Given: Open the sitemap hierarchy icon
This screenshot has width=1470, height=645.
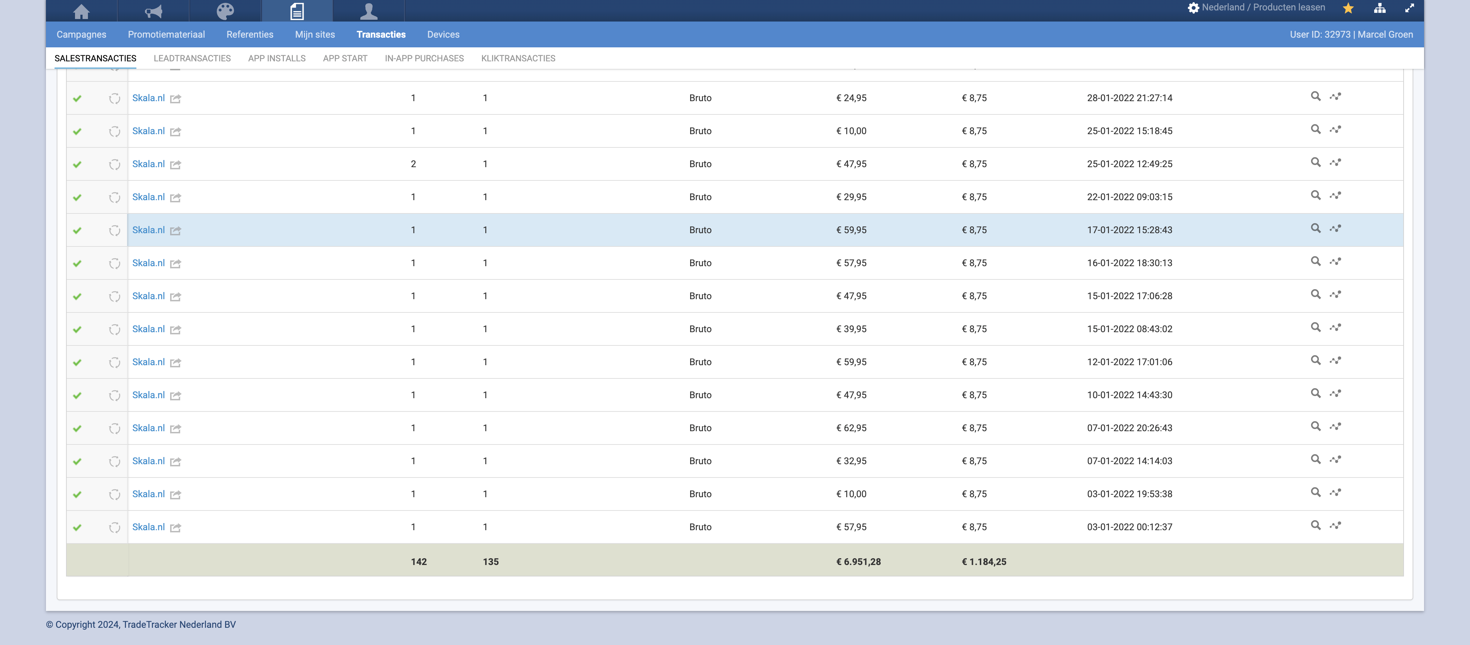Looking at the screenshot, I should (1380, 8).
